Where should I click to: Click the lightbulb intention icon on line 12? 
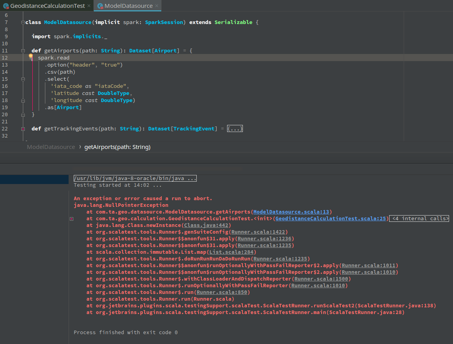[31, 57]
